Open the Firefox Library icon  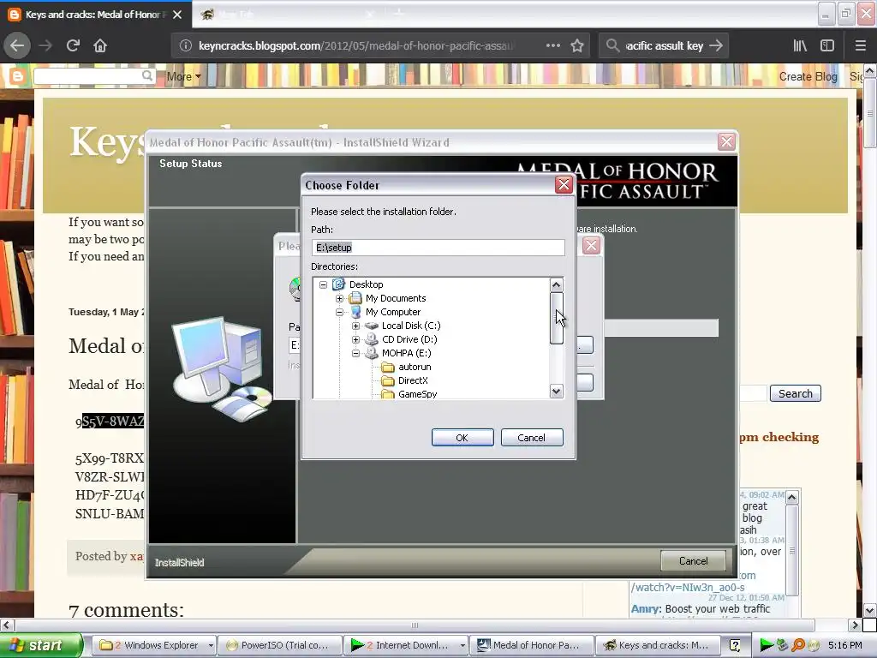click(800, 45)
